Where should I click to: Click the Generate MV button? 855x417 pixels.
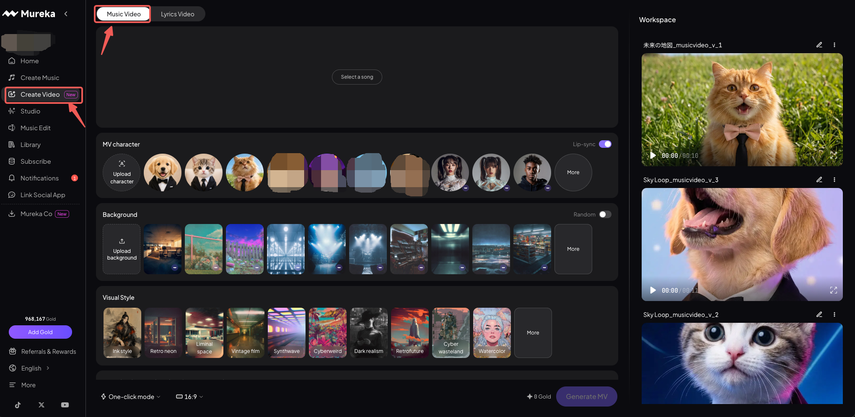coord(586,396)
